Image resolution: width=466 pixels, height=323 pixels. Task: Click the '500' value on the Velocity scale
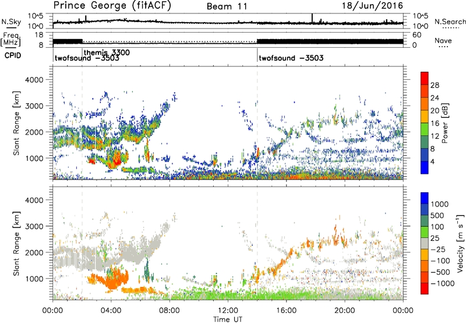pyautogui.click(x=438, y=216)
